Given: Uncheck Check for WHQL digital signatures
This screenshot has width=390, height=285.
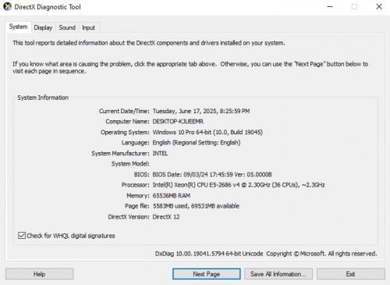Looking at the screenshot, I should coord(22,236).
